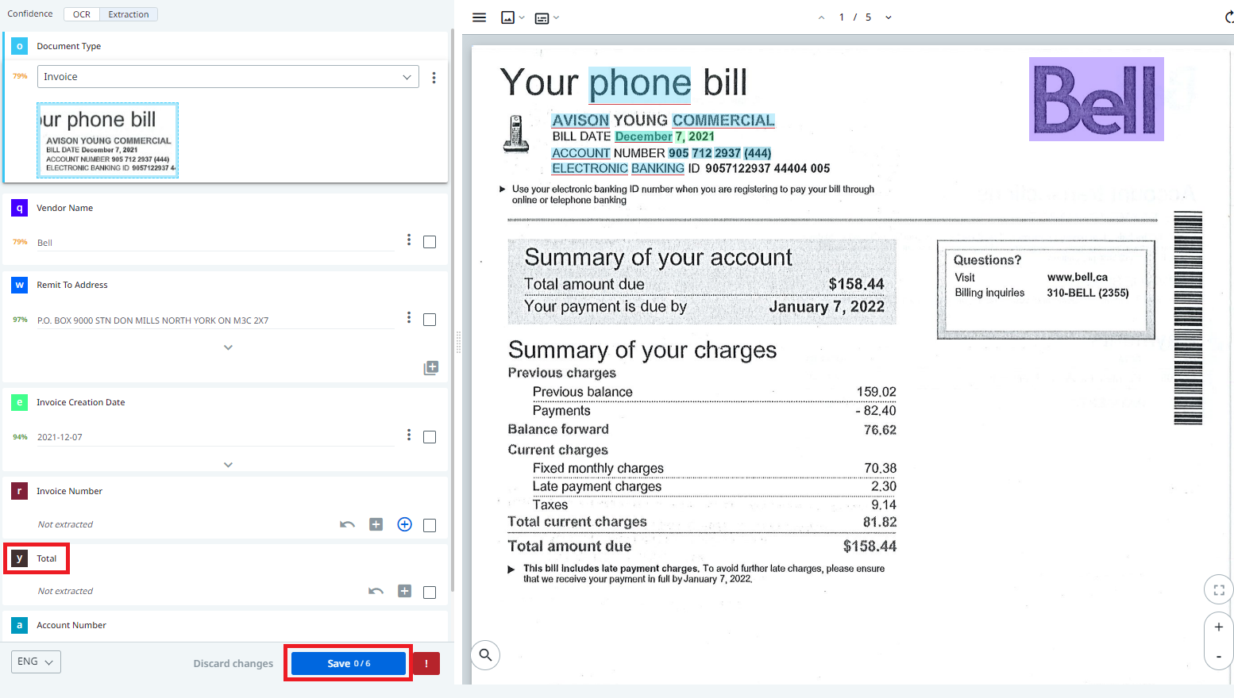Click the highlighted Bell logo
The width and height of the screenshot is (1234, 698).
pyautogui.click(x=1097, y=99)
